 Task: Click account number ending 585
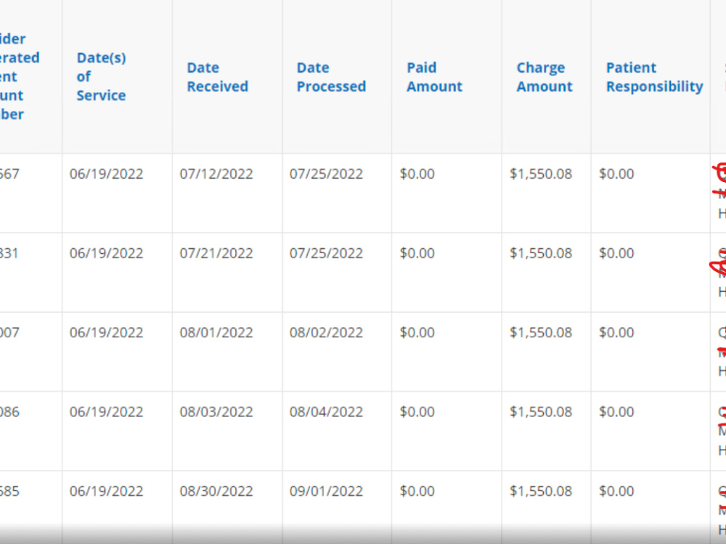pos(9,491)
